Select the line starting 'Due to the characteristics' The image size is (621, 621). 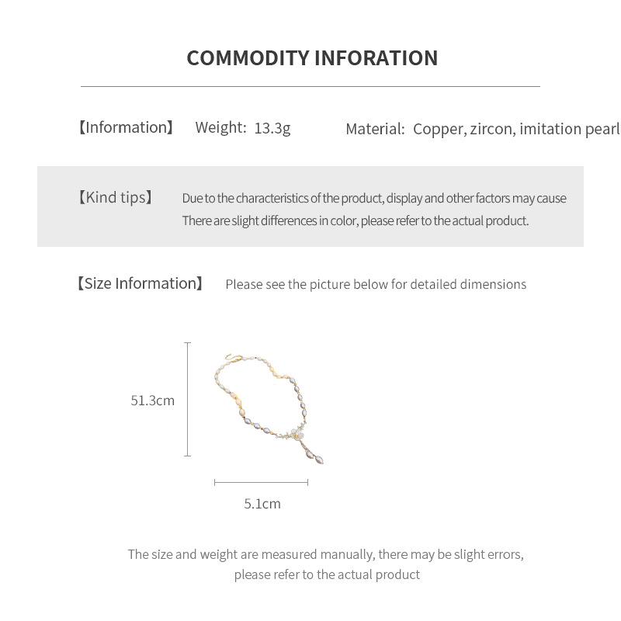pyautogui.click(x=374, y=198)
